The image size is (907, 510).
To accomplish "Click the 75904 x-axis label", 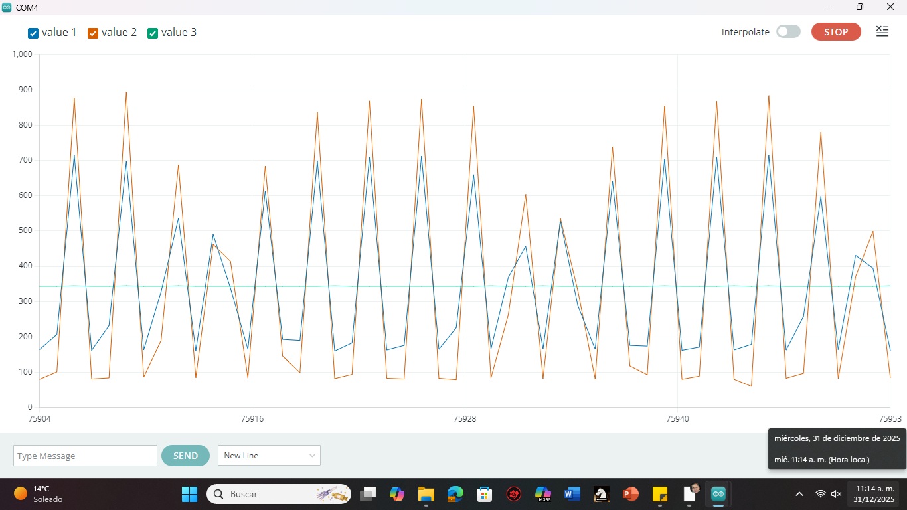I will click(40, 419).
